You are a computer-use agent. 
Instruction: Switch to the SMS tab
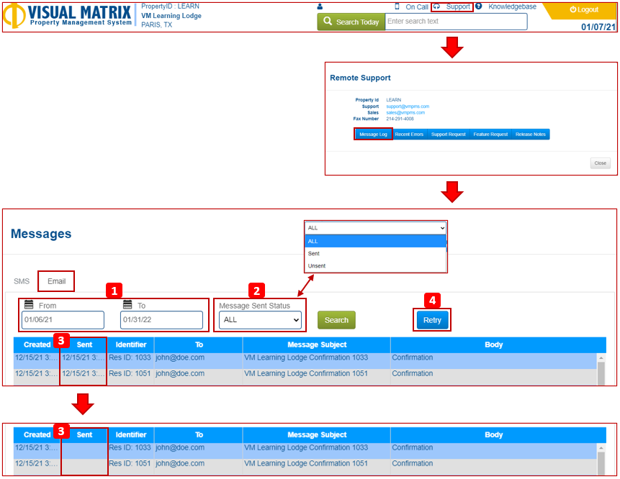22,281
